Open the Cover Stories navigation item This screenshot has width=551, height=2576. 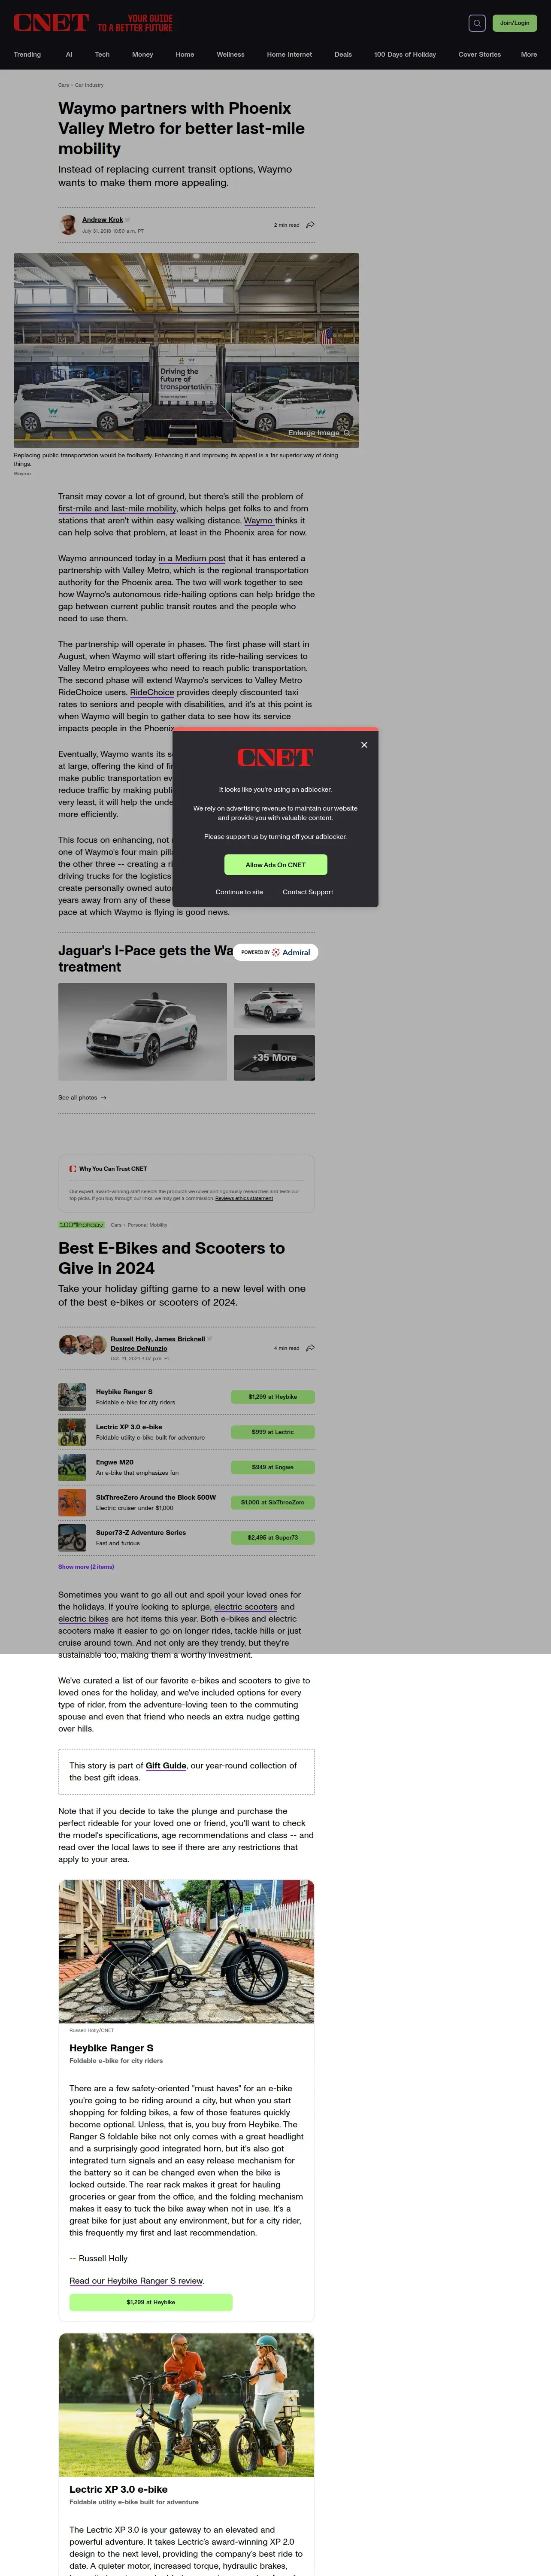pyautogui.click(x=479, y=55)
